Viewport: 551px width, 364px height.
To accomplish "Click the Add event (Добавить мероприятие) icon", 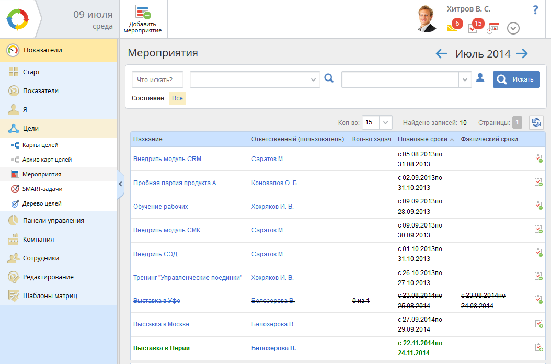I will click(143, 13).
